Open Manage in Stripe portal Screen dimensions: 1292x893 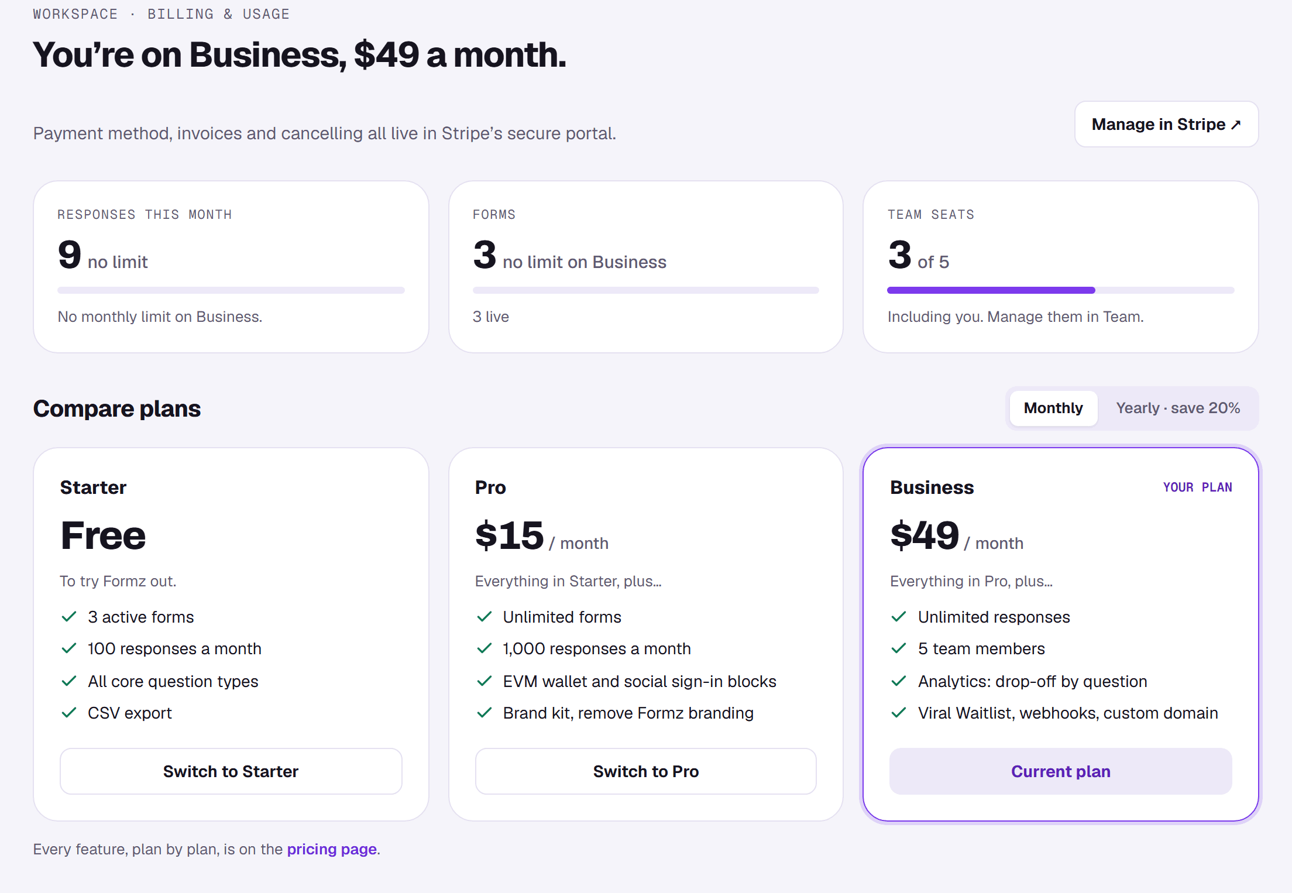tap(1166, 124)
